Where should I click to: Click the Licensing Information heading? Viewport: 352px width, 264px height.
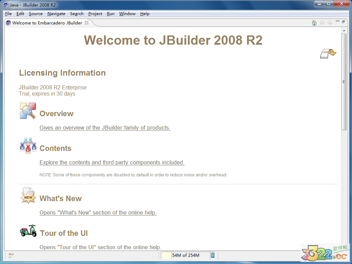[63, 73]
